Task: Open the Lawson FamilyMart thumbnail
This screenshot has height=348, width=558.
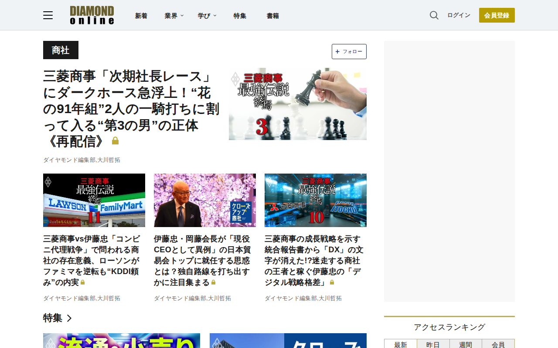Action: 94,200
